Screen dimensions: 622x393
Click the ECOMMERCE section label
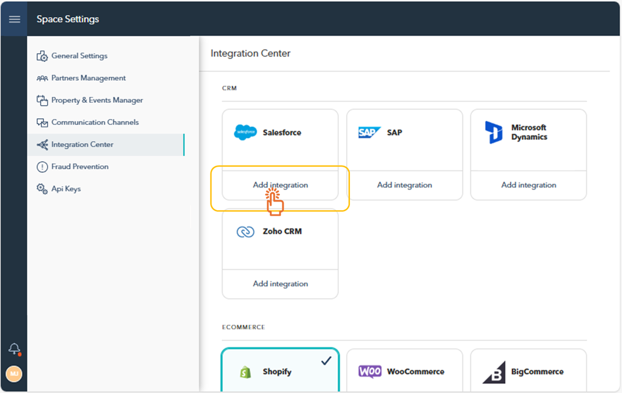[243, 327]
